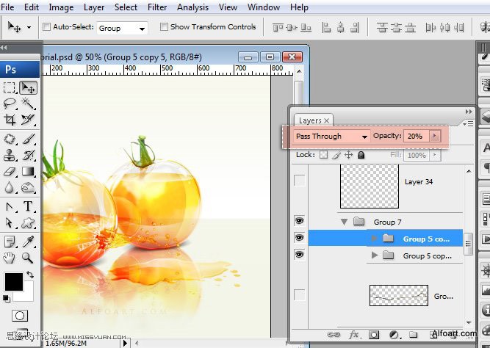This screenshot has width=490, height=348.
Task: Select the Rectangular Marquee tool
Action: coord(10,87)
